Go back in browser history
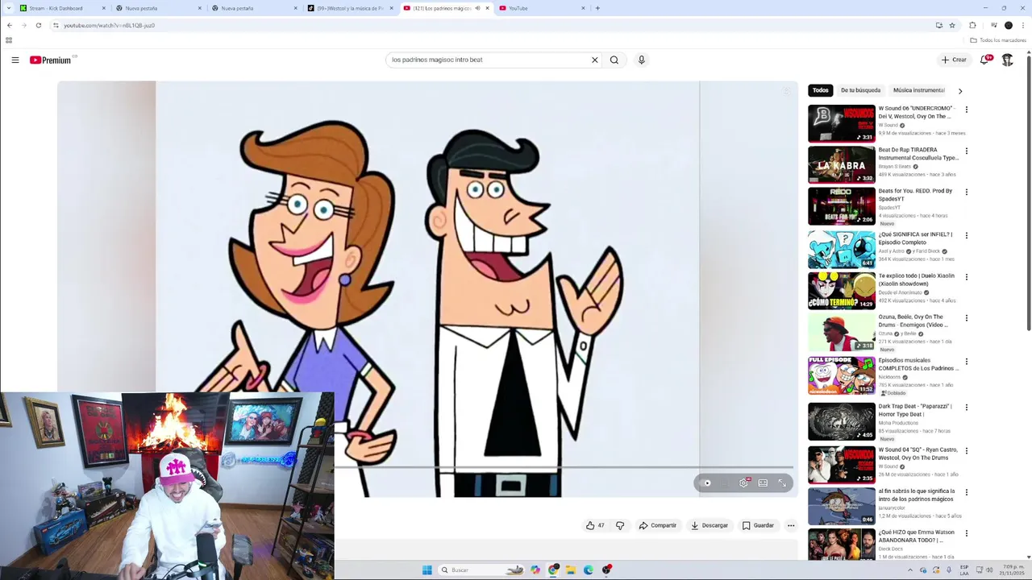This screenshot has height=580, width=1032. pos(10,25)
